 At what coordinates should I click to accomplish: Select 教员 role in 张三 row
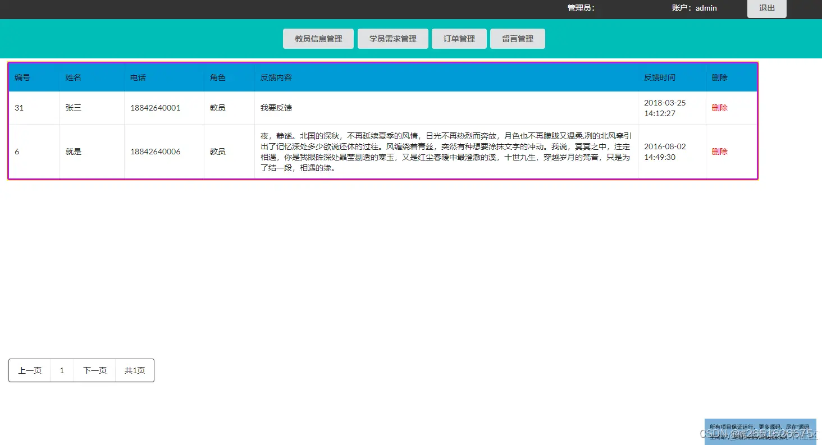pyautogui.click(x=218, y=108)
